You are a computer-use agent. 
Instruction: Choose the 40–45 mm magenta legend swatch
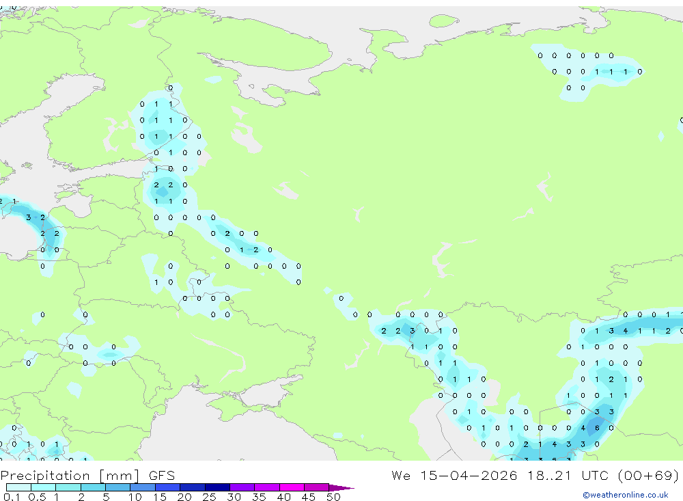tap(292, 487)
